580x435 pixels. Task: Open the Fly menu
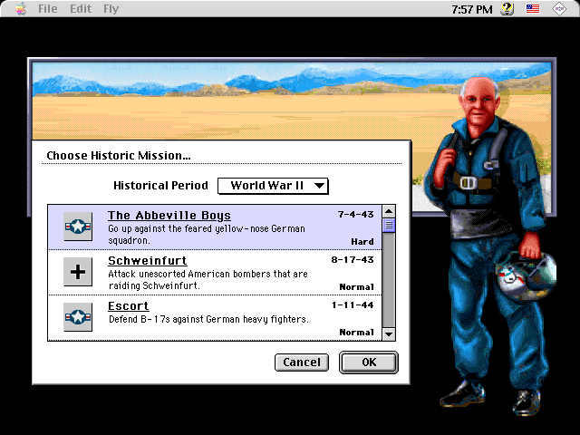(x=111, y=8)
